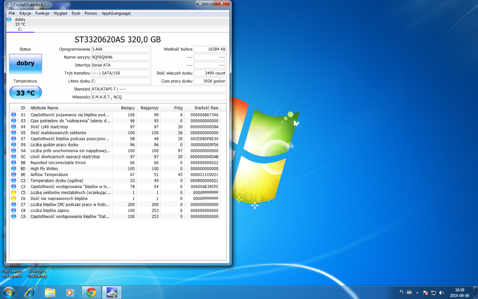Click the Attribute Name column header
Viewport: 478px width, 299px height.
[71, 108]
